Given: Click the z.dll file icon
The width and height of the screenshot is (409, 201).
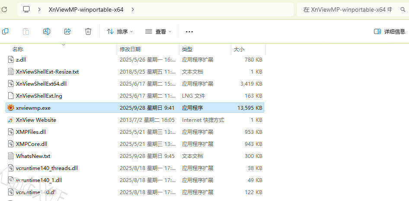Looking at the screenshot, I should 10,60.
